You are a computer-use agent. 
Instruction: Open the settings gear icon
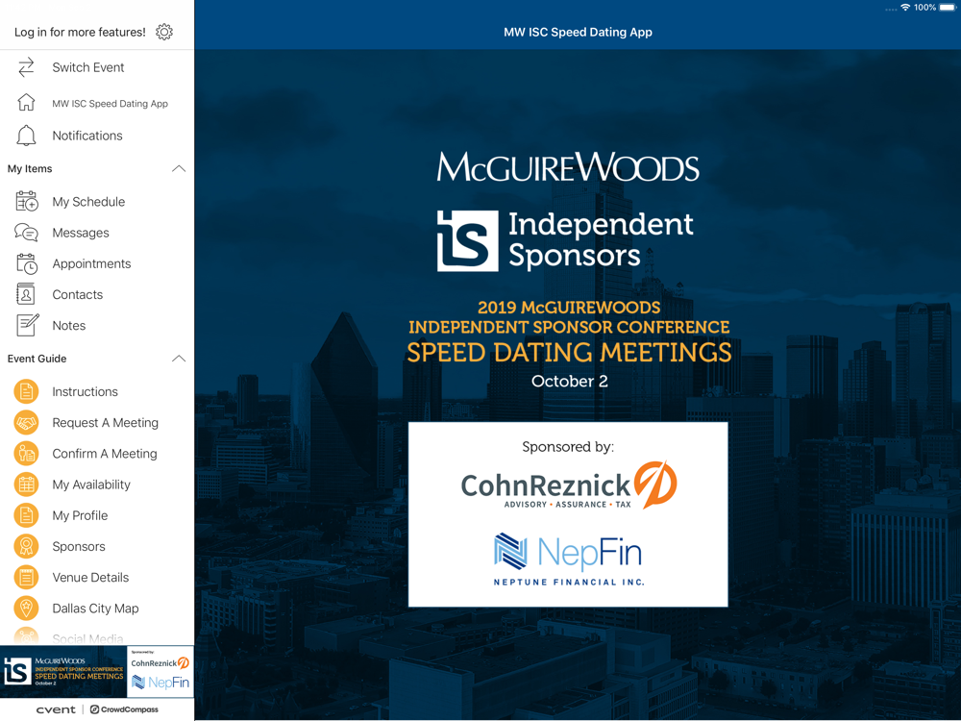pos(164,32)
